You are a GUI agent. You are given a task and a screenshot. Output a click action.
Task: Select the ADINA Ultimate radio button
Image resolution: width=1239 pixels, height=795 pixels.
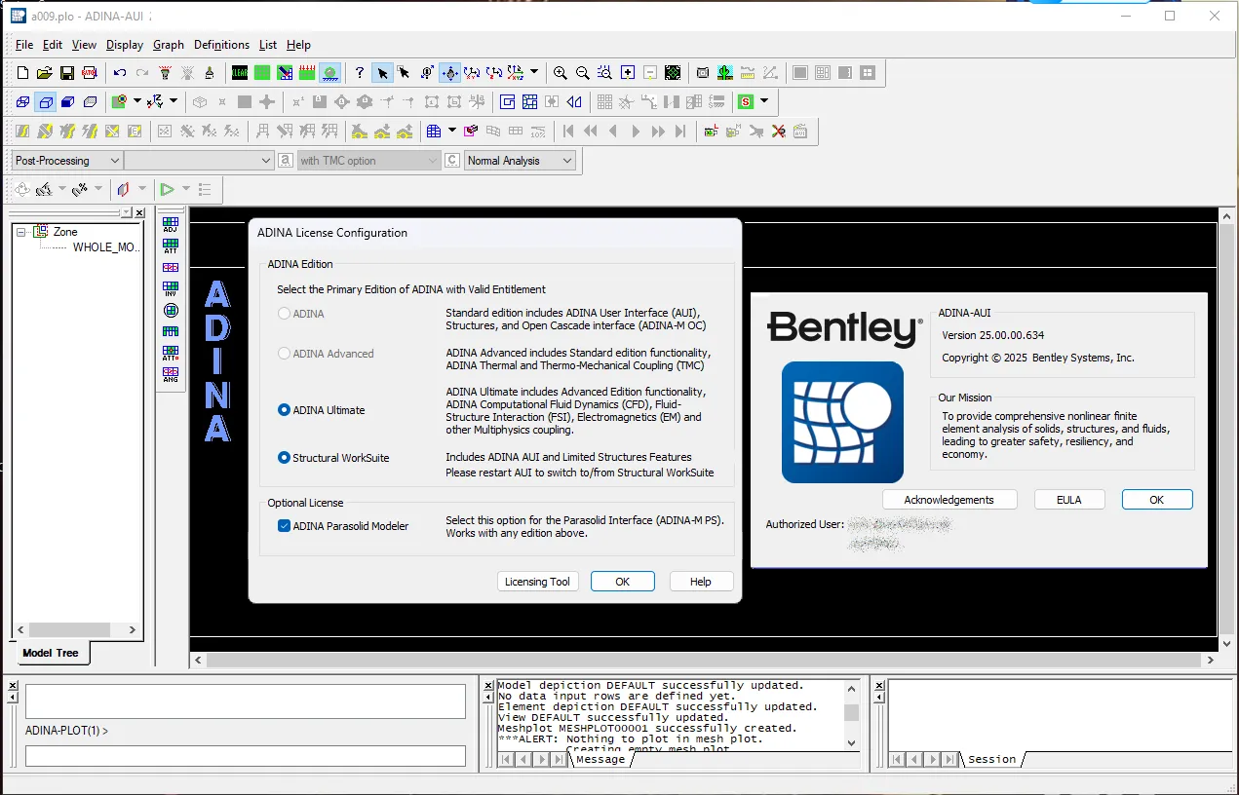[x=285, y=410]
